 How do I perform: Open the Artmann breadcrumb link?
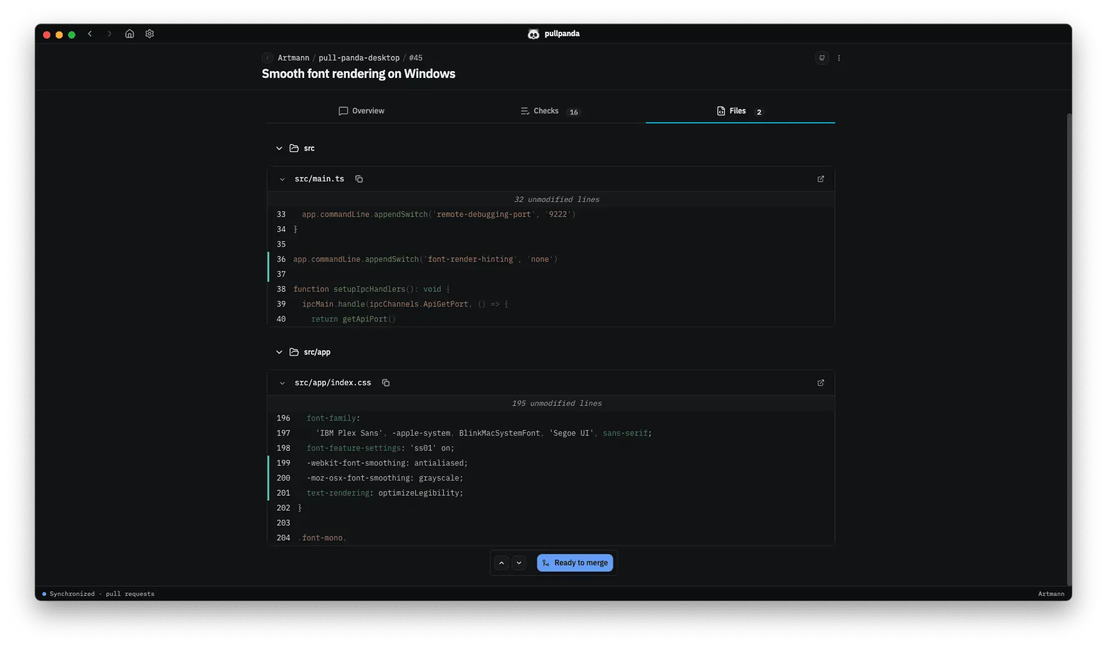pyautogui.click(x=294, y=58)
